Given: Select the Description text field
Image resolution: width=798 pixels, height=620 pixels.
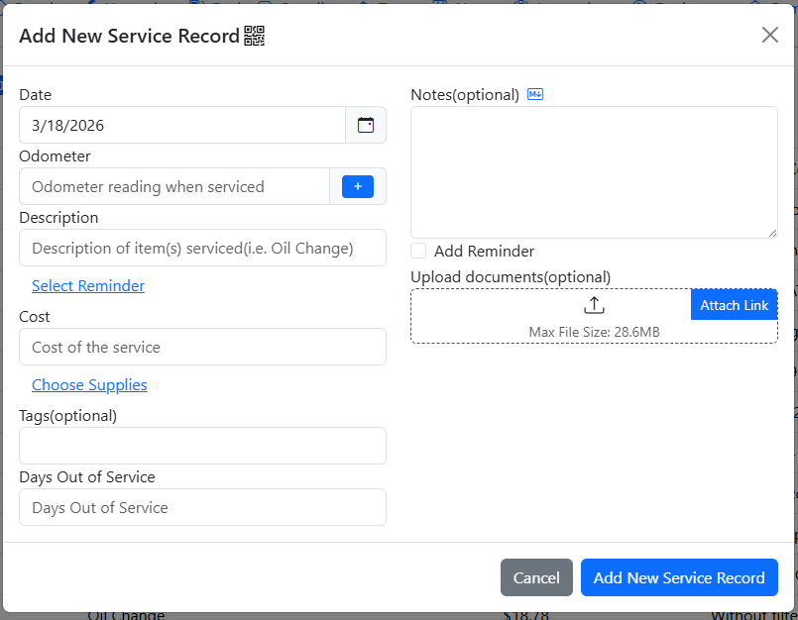Looking at the screenshot, I should pyautogui.click(x=202, y=248).
